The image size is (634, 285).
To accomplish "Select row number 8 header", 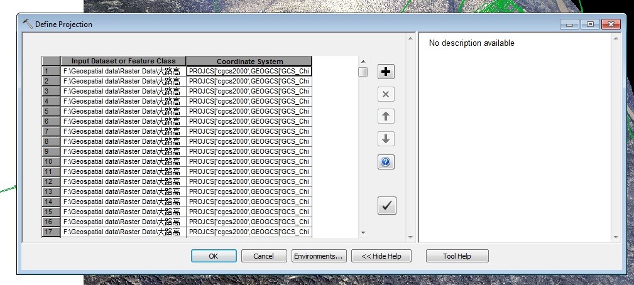I will [51, 141].
